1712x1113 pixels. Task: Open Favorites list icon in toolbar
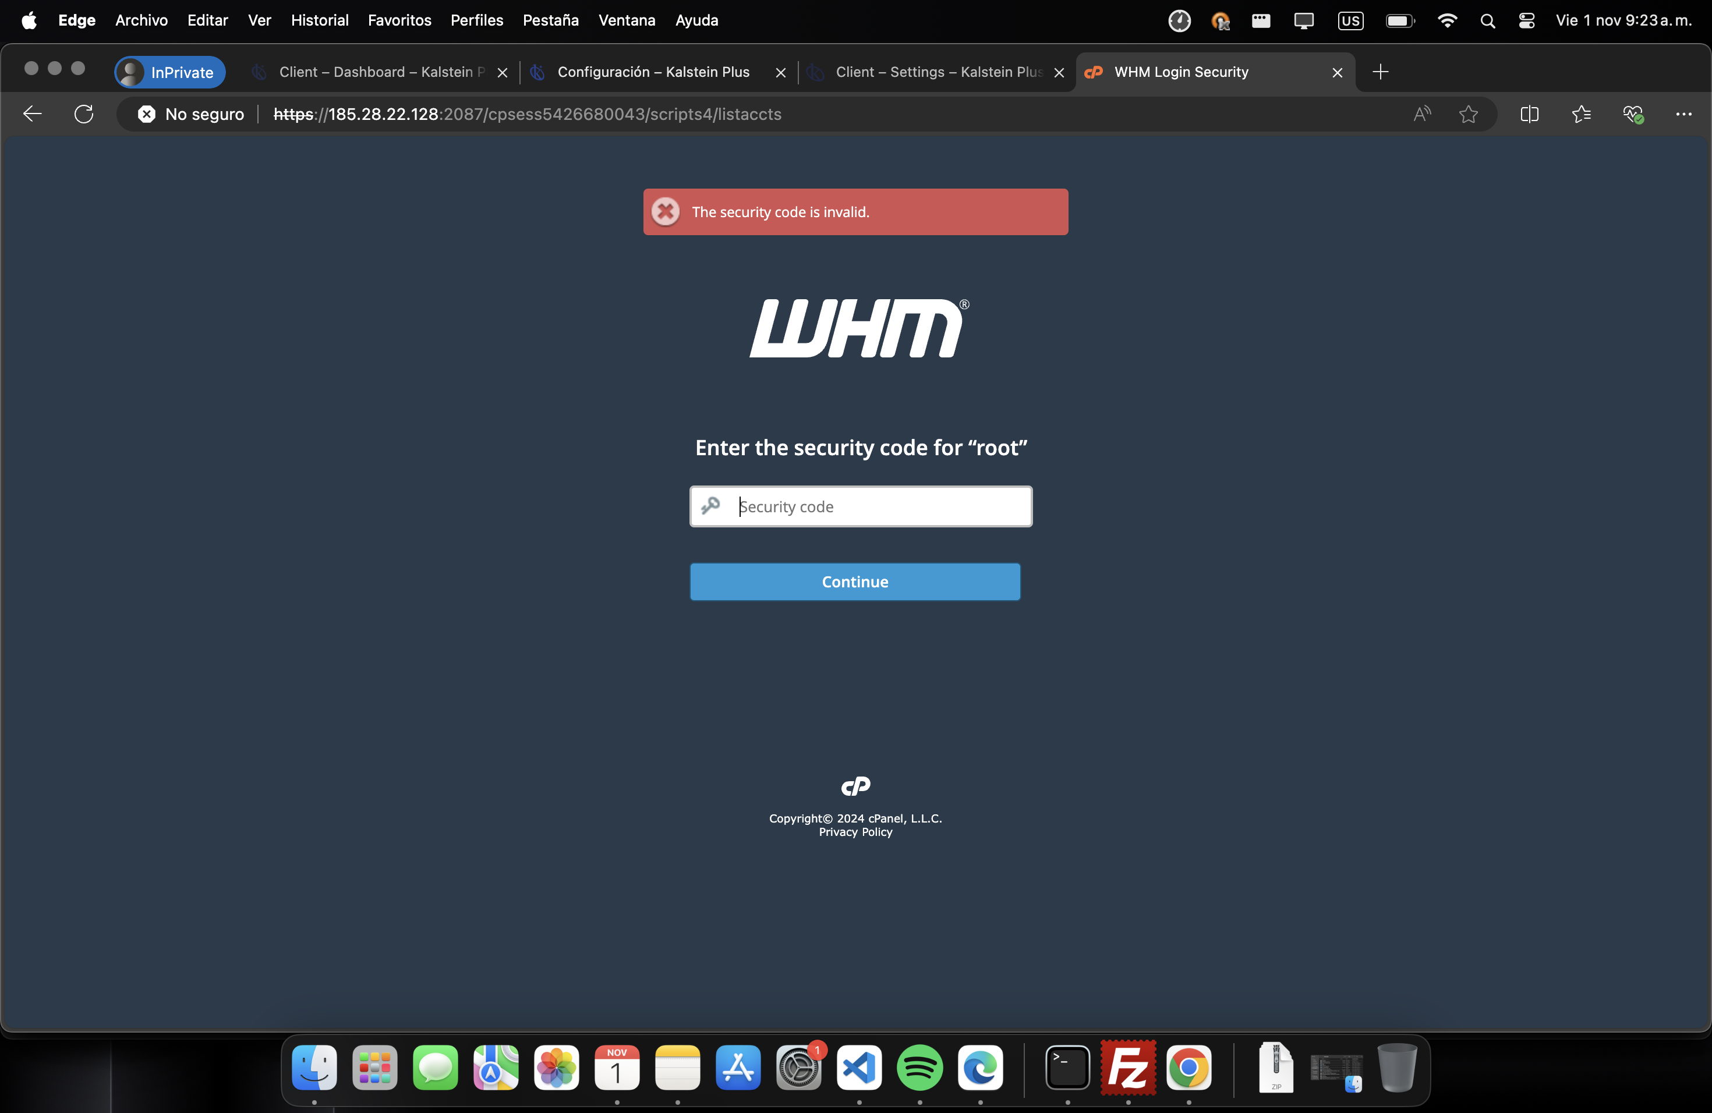(1581, 114)
